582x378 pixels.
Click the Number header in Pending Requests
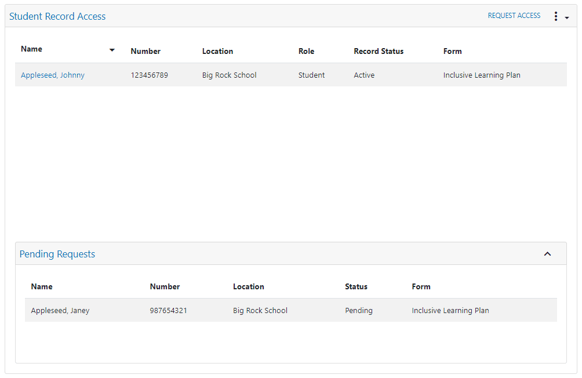165,286
